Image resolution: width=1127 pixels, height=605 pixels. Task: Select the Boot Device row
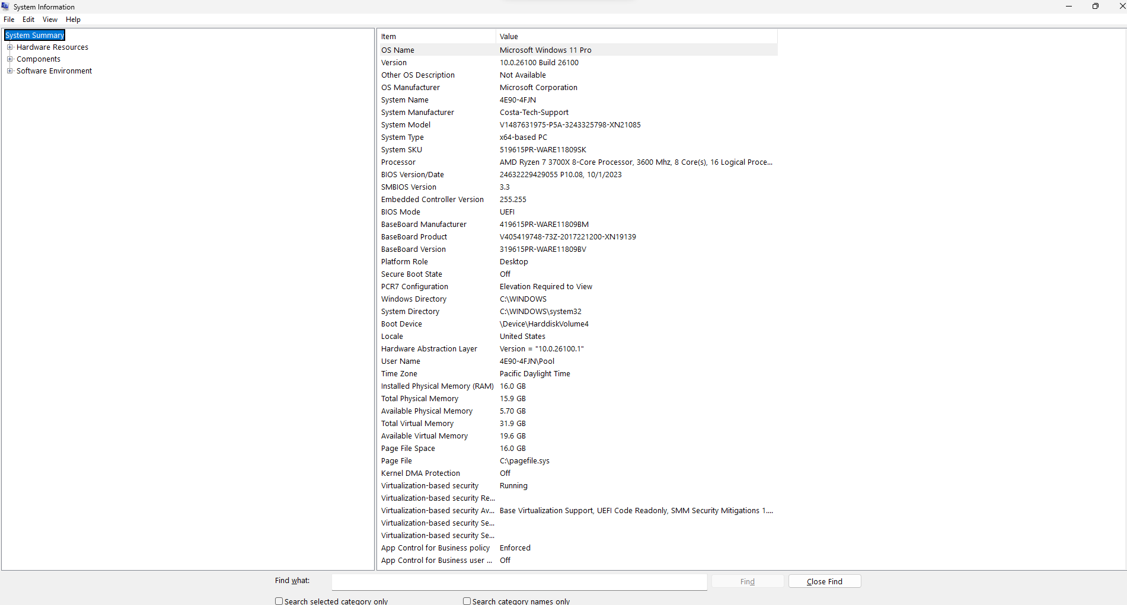tap(577, 324)
